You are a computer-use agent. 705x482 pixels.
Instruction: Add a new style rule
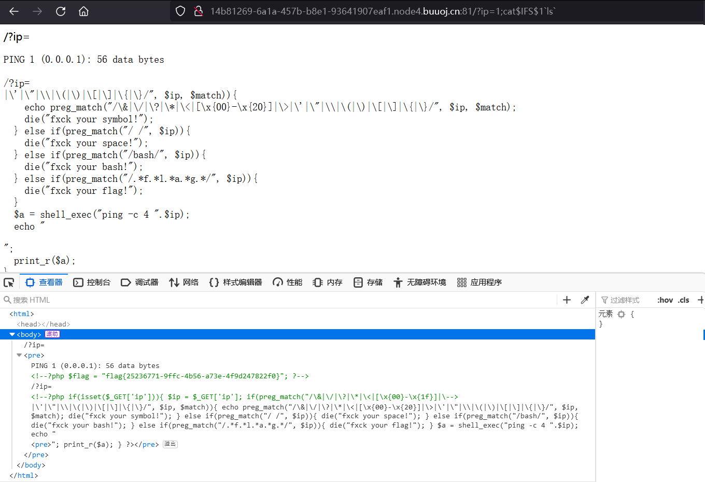pyautogui.click(x=700, y=300)
